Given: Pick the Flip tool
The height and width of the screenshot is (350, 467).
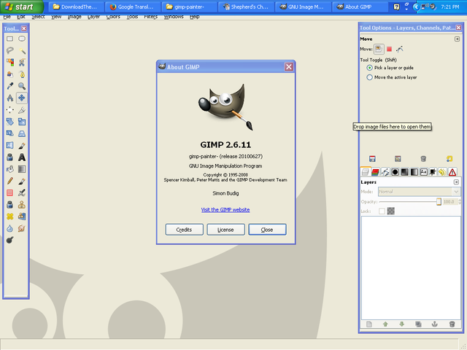Looking at the screenshot, I should click(9, 145).
